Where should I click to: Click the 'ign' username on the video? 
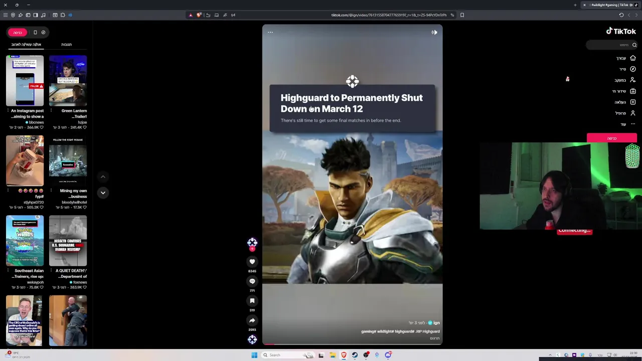point(436,323)
